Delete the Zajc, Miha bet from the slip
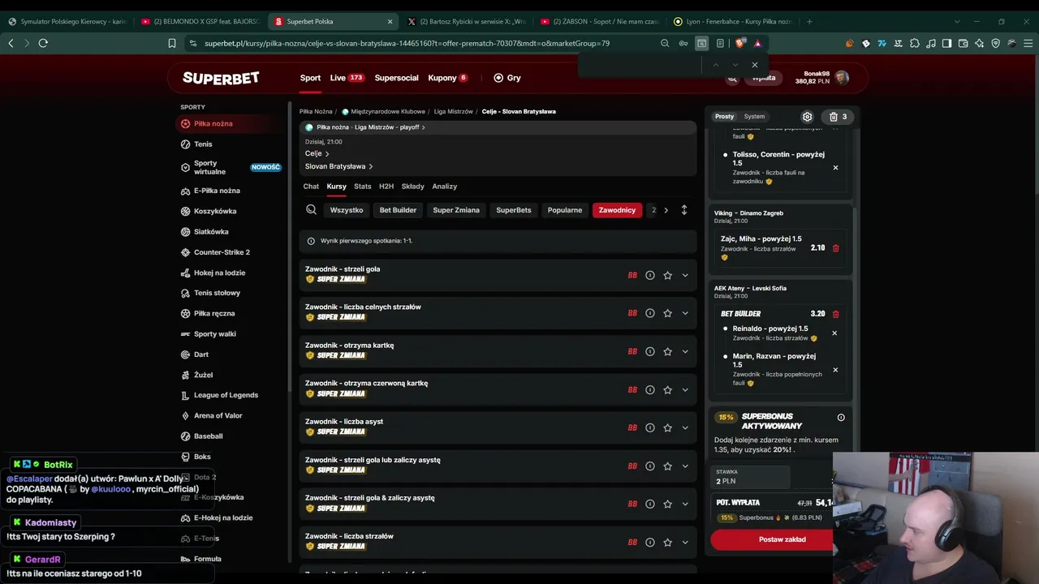The width and height of the screenshot is (1039, 584). 835,248
